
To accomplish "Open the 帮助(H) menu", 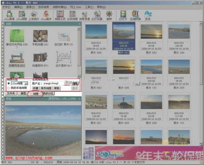I will click(101, 7).
